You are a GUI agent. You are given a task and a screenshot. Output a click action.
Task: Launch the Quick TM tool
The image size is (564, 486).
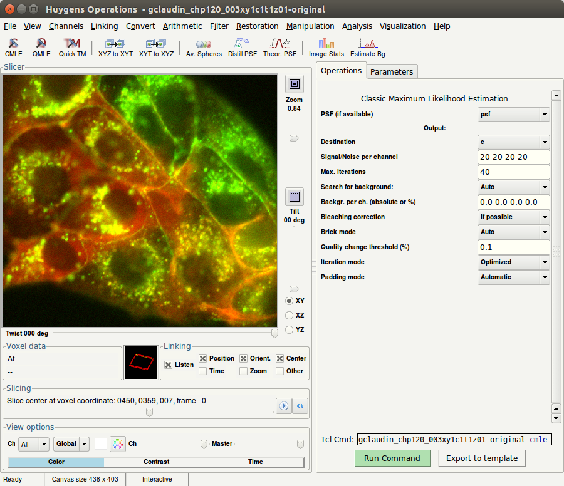pyautogui.click(x=73, y=48)
